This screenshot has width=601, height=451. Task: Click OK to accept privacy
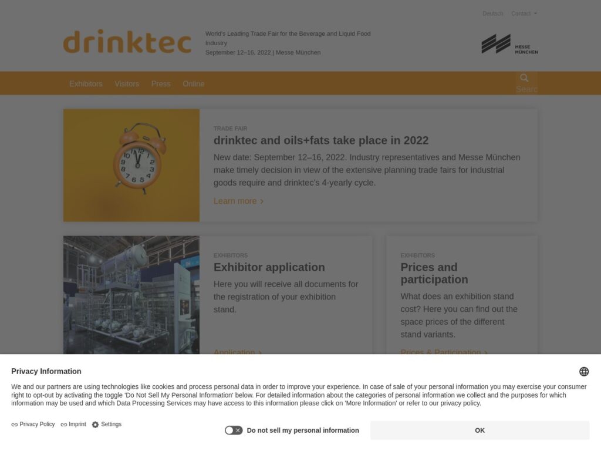[x=480, y=430]
